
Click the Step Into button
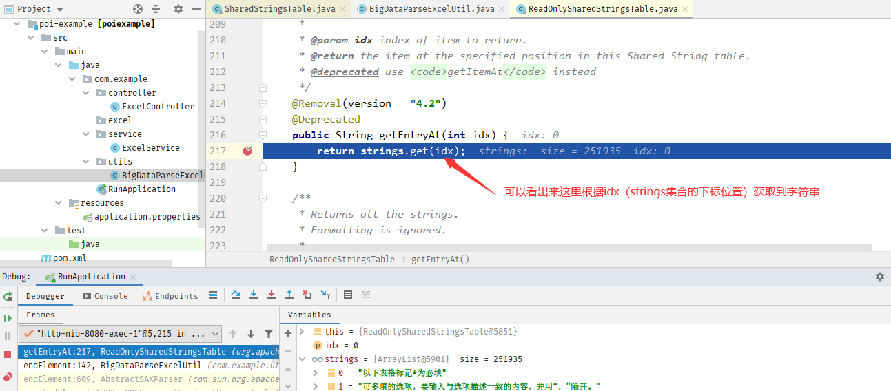(254, 295)
